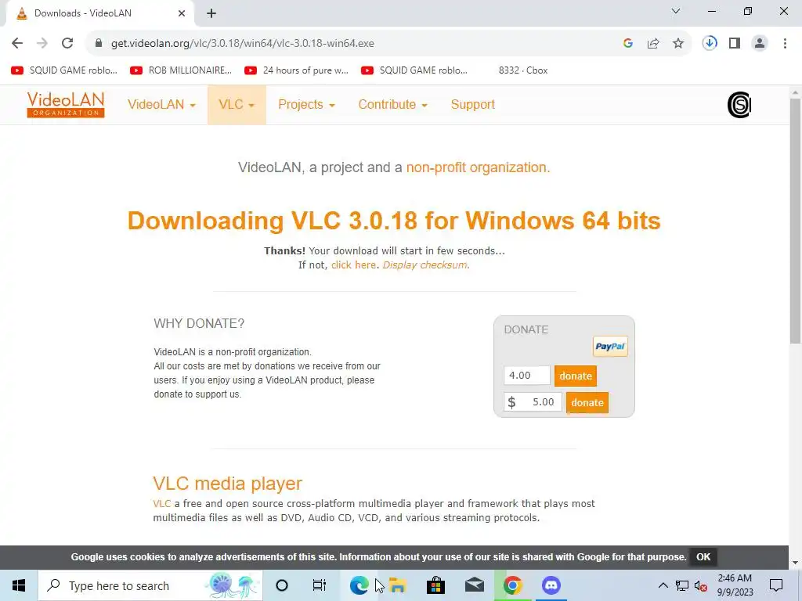Screen dimensions: 802x601
Task: Click the taskbar search box
Action: pos(150,585)
